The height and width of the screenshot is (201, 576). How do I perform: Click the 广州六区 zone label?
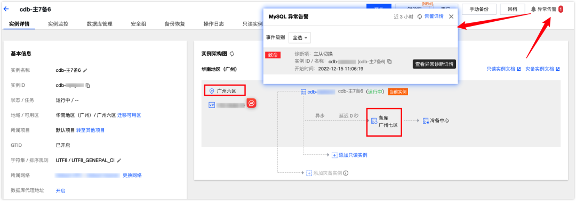coord(227,91)
